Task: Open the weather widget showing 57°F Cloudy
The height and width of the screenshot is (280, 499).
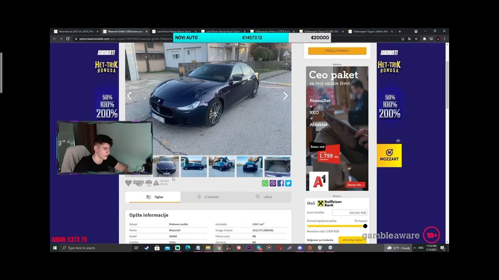Action: click(399, 248)
